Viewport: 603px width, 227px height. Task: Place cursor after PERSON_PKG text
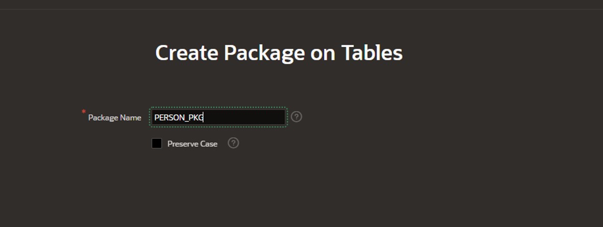click(204, 118)
